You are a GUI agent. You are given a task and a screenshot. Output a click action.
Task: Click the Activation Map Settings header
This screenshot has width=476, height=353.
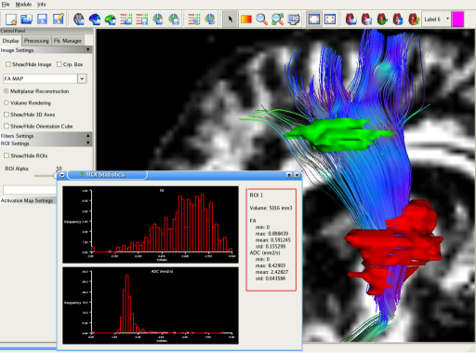pos(28,200)
